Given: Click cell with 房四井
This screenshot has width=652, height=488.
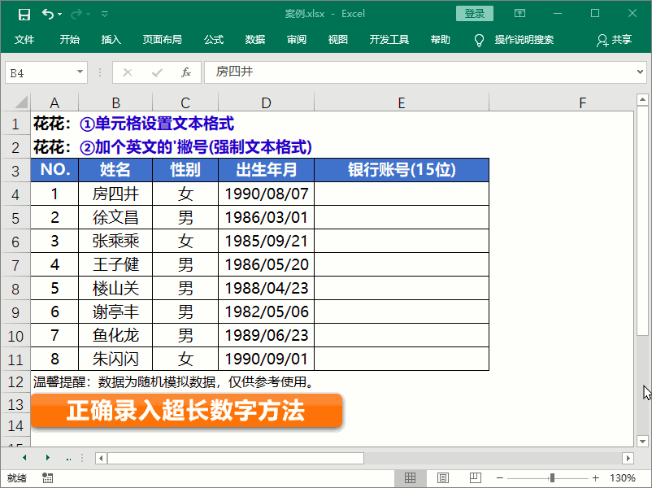Looking at the screenshot, I should (x=115, y=194).
